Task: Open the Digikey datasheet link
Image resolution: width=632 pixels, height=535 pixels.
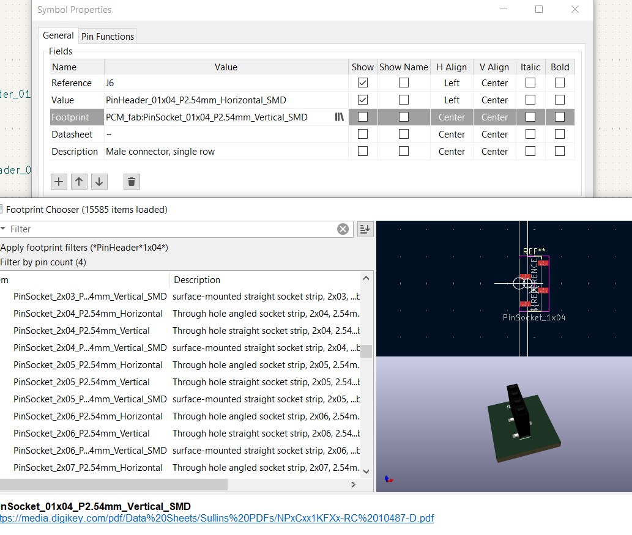Action: (217, 518)
